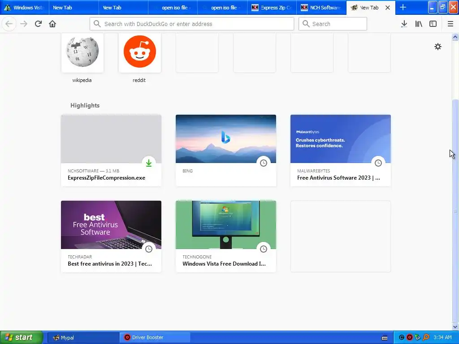Open Windows Vista Free Download highlight

click(x=224, y=264)
